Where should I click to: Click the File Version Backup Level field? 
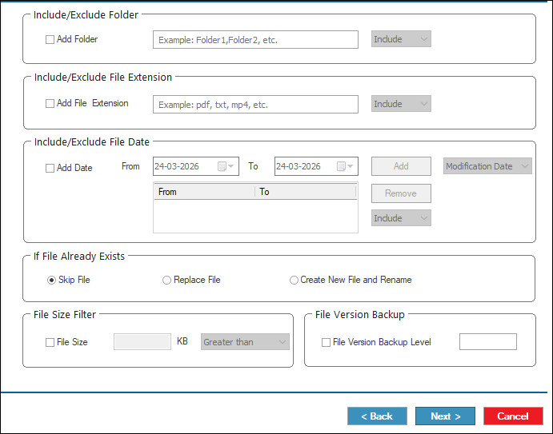tap(487, 342)
